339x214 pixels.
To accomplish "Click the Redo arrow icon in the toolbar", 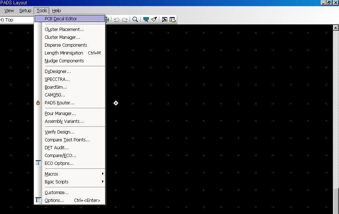I will click(125, 20).
